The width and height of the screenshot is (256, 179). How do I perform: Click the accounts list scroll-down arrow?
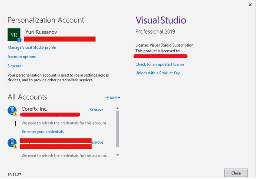pyautogui.click(x=117, y=155)
